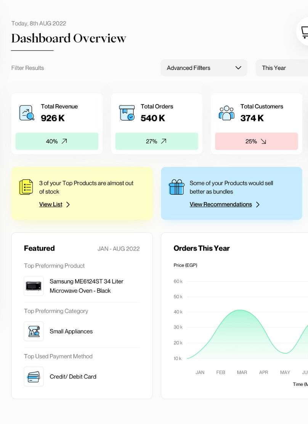Click the gift box bundles icon
The height and width of the screenshot is (424, 308).
[176, 187]
